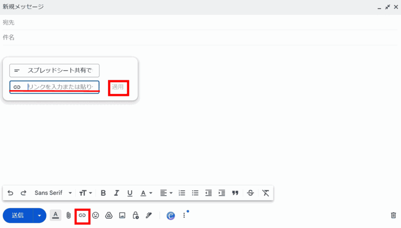Insert a signature with the pen icon
Image resolution: width=401 pixels, height=228 pixels.
coord(149,215)
